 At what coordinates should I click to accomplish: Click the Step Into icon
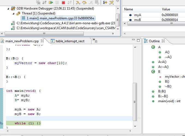tap(78, 2)
